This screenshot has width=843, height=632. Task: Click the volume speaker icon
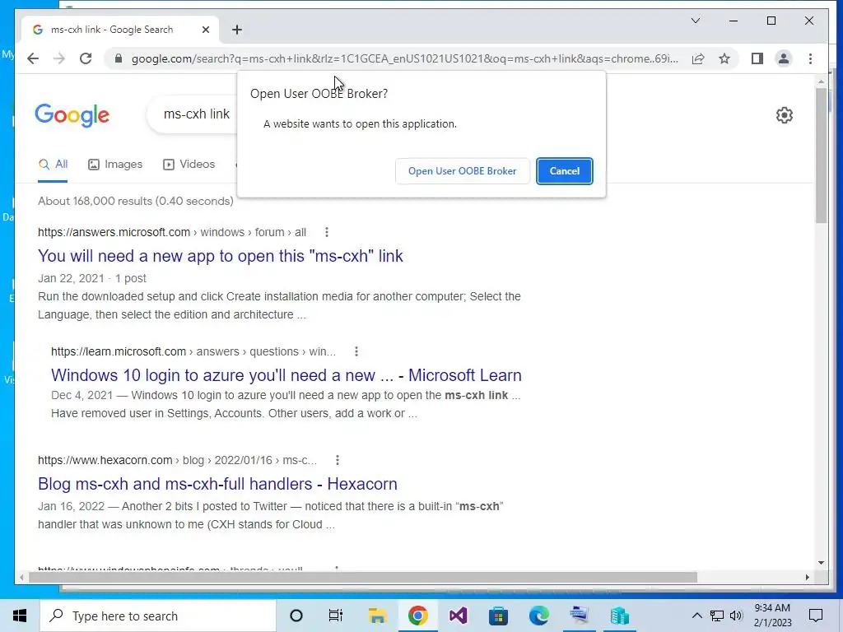click(737, 616)
